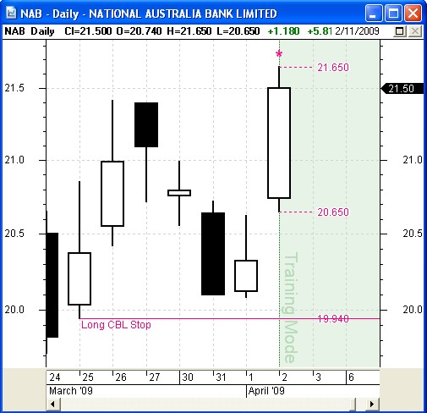This screenshot has height=413, width=427.
Task: Click the March 26 white candlestick
Action: pyautogui.click(x=112, y=194)
